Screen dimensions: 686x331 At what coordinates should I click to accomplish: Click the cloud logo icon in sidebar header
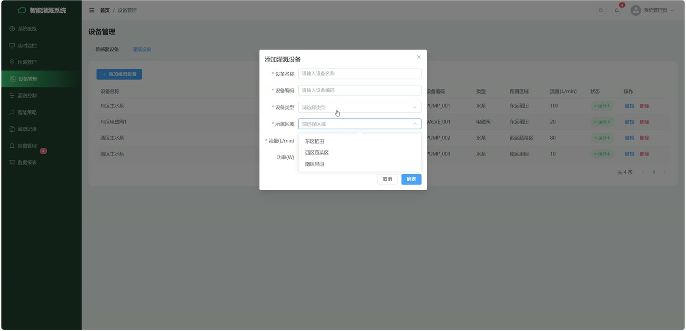point(22,10)
